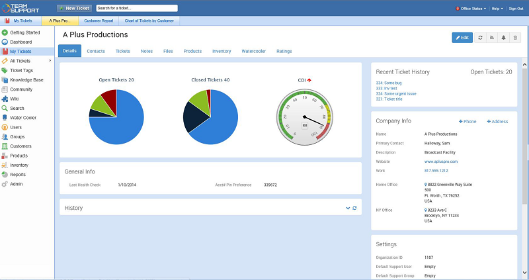Open Ticket Tags in the sidebar
Screen dimensions: 529x280
tap(23, 70)
